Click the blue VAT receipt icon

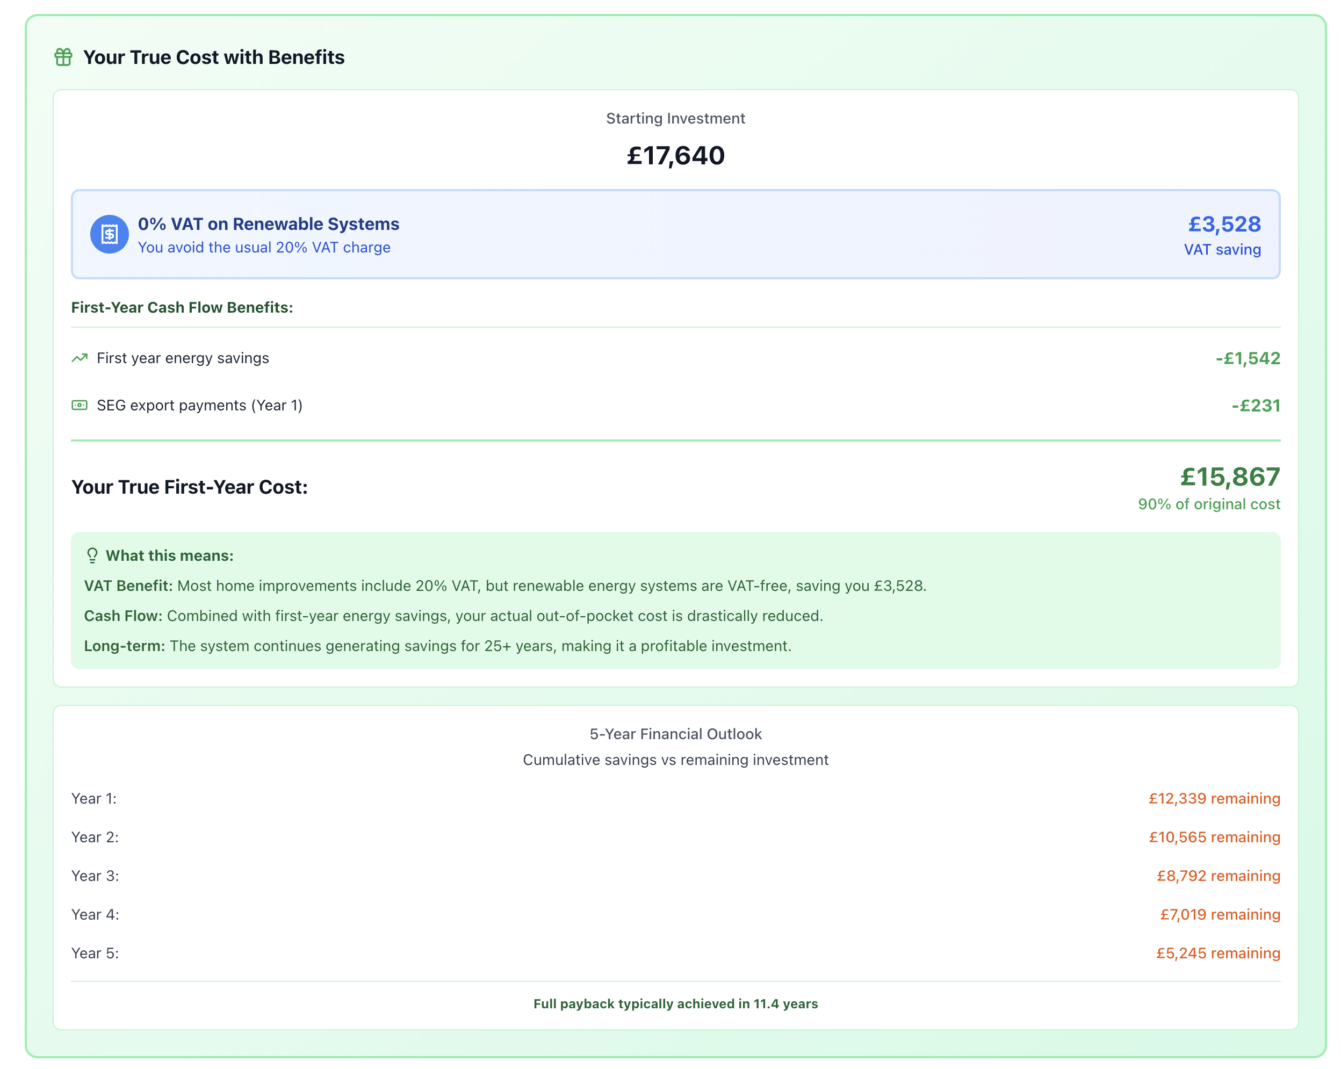(110, 234)
